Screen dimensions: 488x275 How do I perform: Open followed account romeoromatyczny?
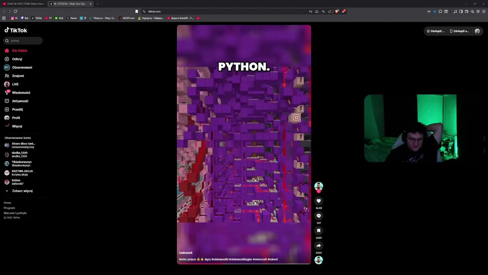coord(20,145)
